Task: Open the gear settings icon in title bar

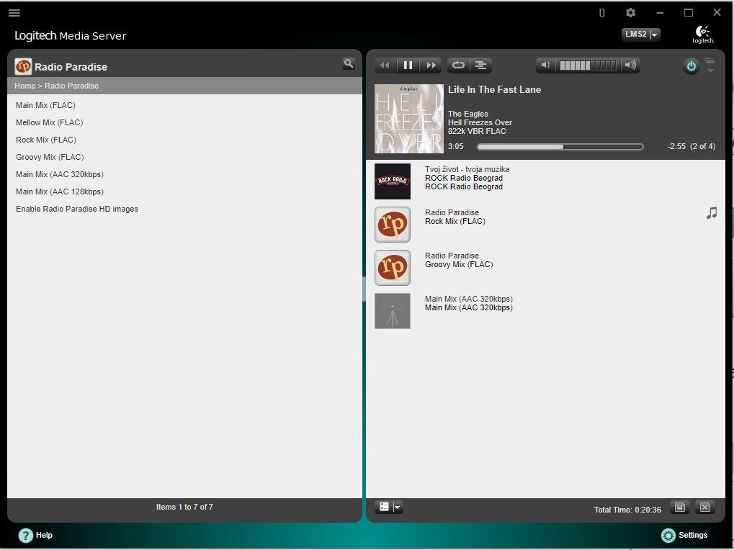Action: [630, 13]
